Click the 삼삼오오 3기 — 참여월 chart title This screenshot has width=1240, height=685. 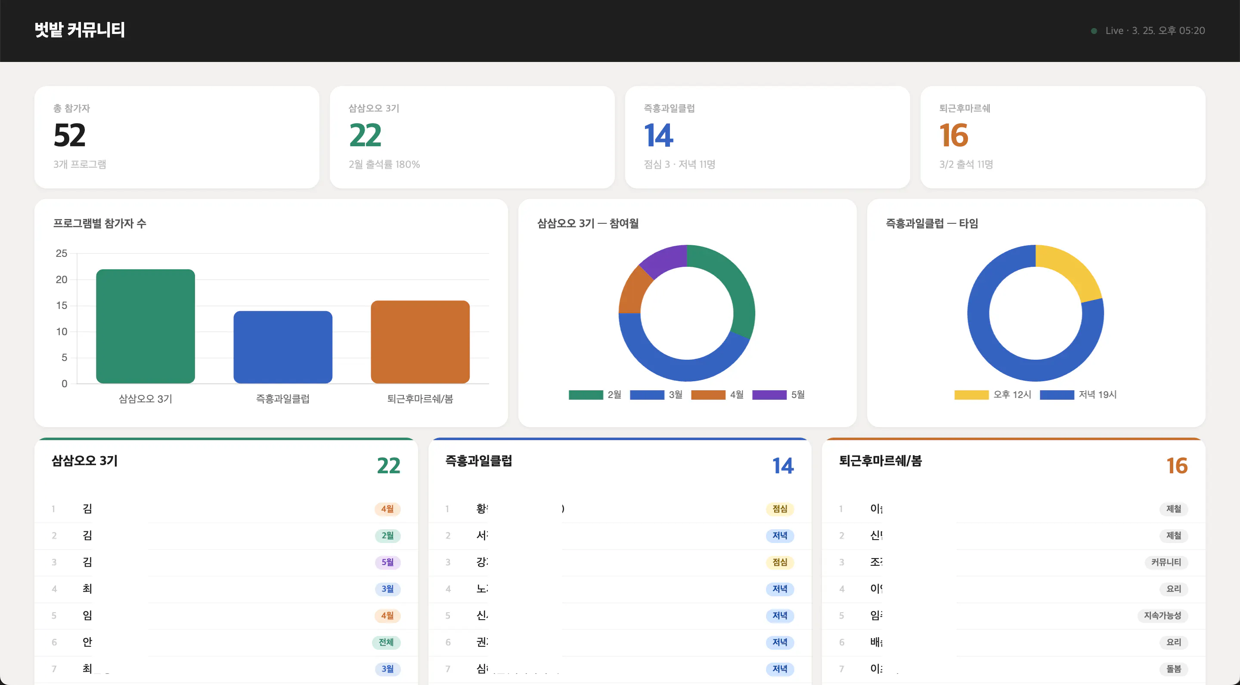pos(588,223)
